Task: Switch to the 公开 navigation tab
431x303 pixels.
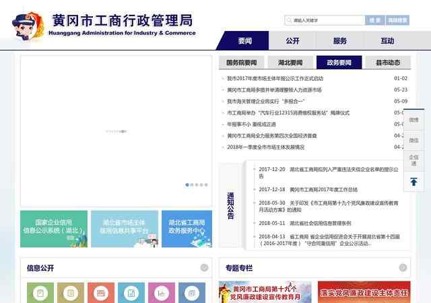Action: (x=292, y=40)
